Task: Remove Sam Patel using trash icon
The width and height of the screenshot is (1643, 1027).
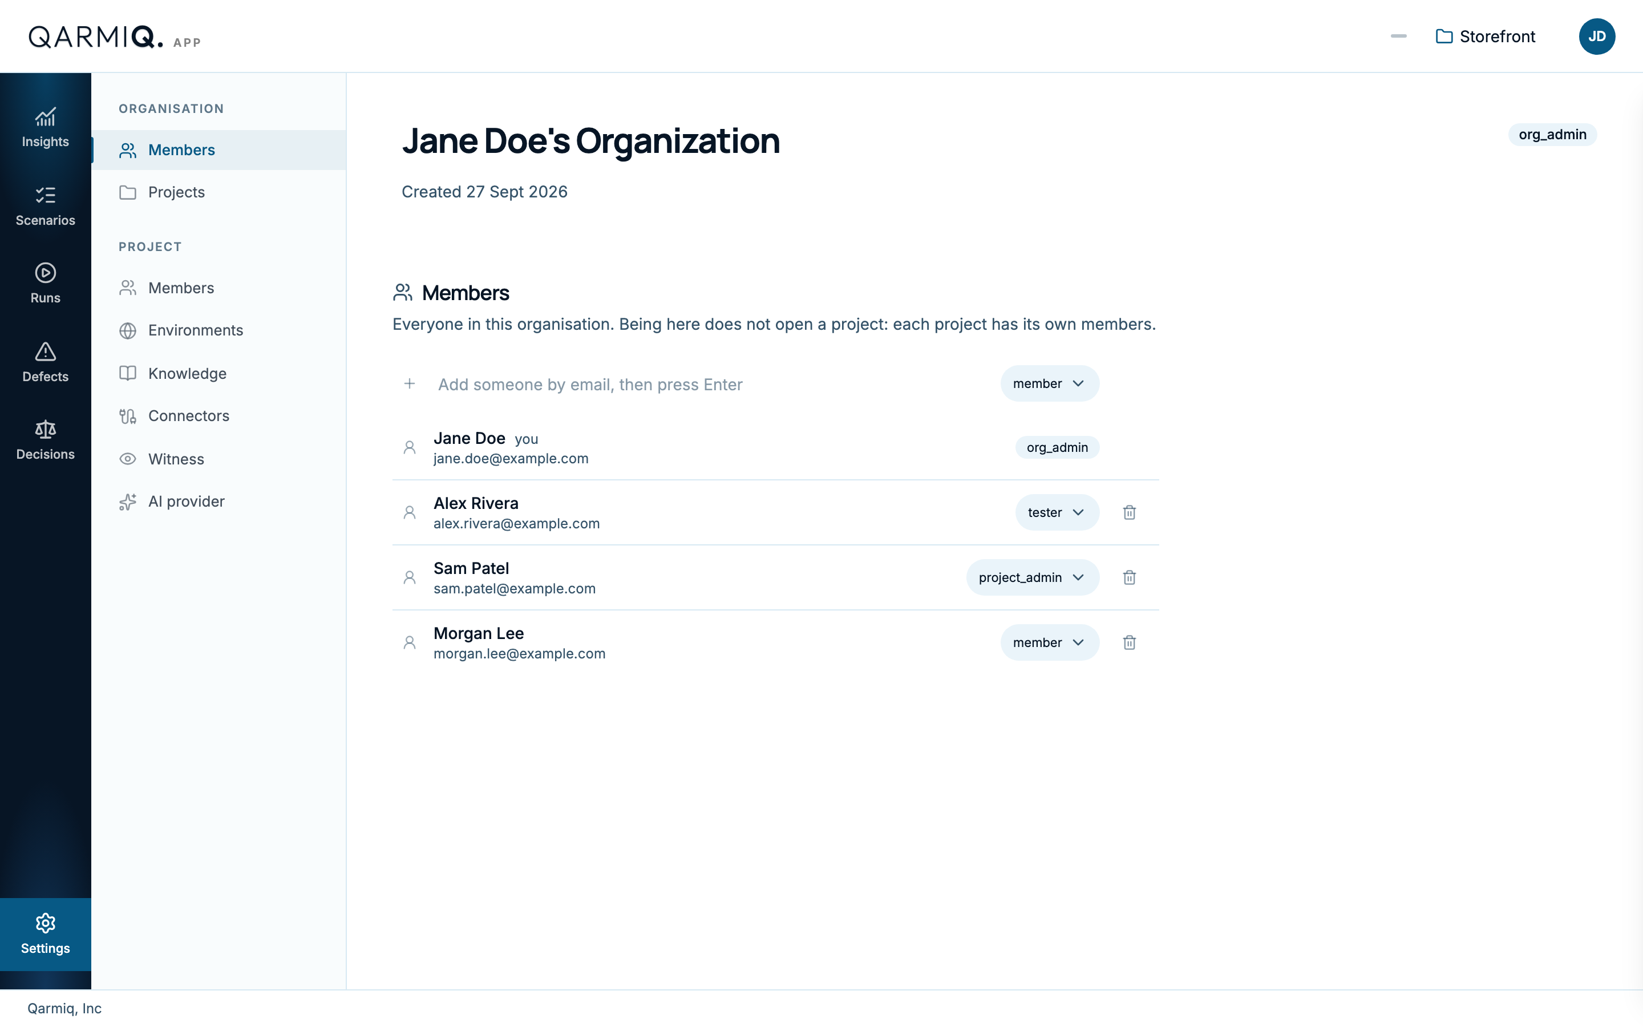Action: 1129,577
